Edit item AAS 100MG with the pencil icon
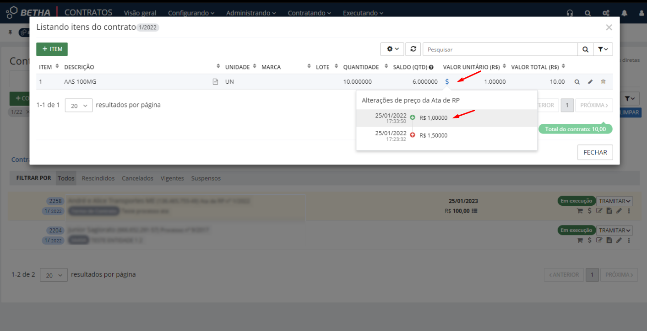Screen dimensions: 647x331 click(x=590, y=82)
